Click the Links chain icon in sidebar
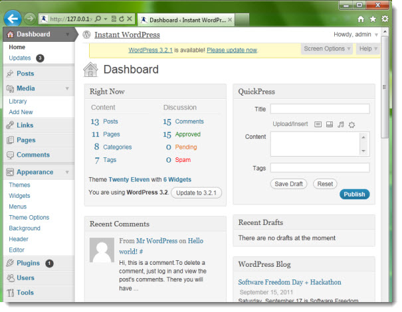This screenshot has height=312, width=402. coord(10,125)
